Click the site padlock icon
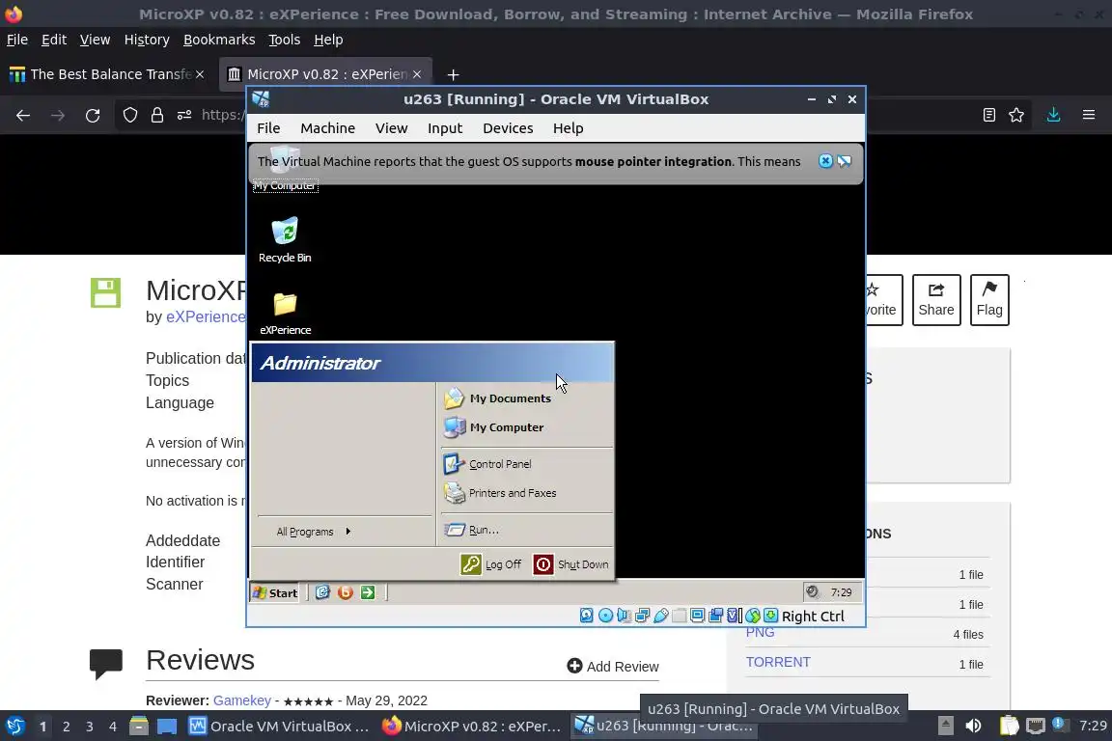This screenshot has height=741, width=1112. tap(156, 115)
